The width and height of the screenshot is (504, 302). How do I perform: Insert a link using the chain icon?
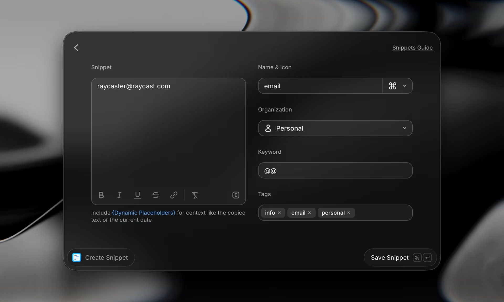(174, 195)
